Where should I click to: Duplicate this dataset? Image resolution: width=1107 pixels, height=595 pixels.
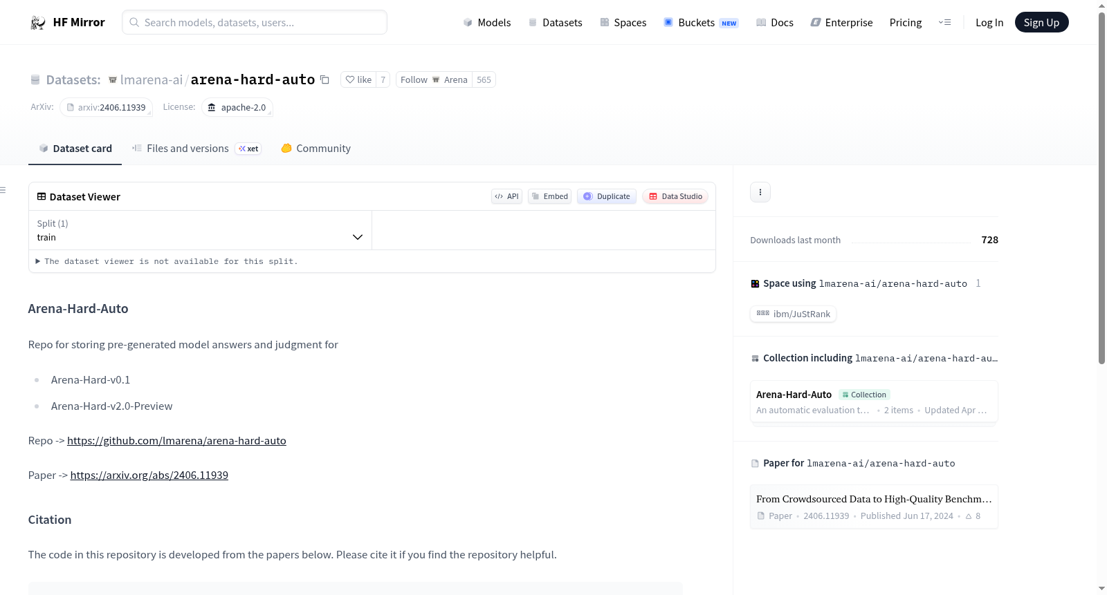(607, 196)
